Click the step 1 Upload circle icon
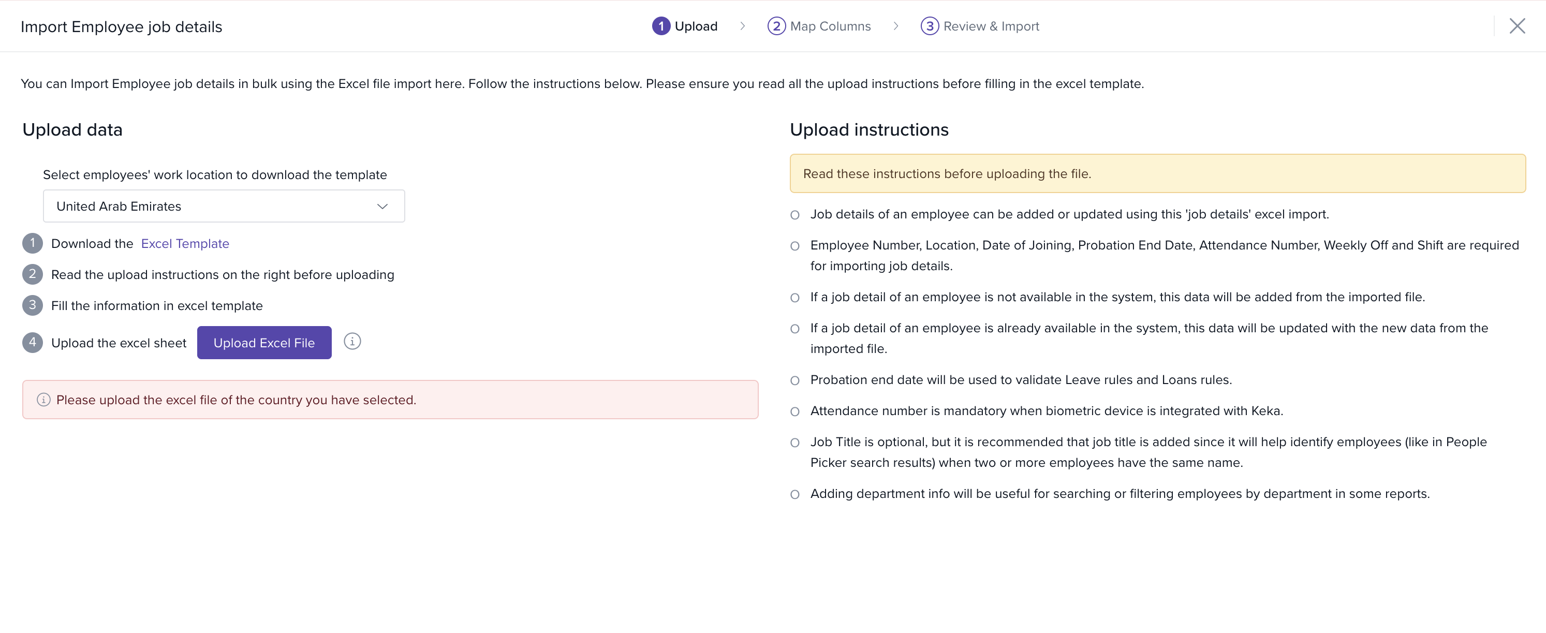Image resolution: width=1546 pixels, height=633 pixels. click(661, 26)
